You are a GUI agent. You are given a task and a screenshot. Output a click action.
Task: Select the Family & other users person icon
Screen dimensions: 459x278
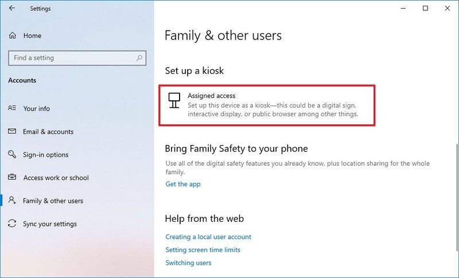pyautogui.click(x=12, y=200)
